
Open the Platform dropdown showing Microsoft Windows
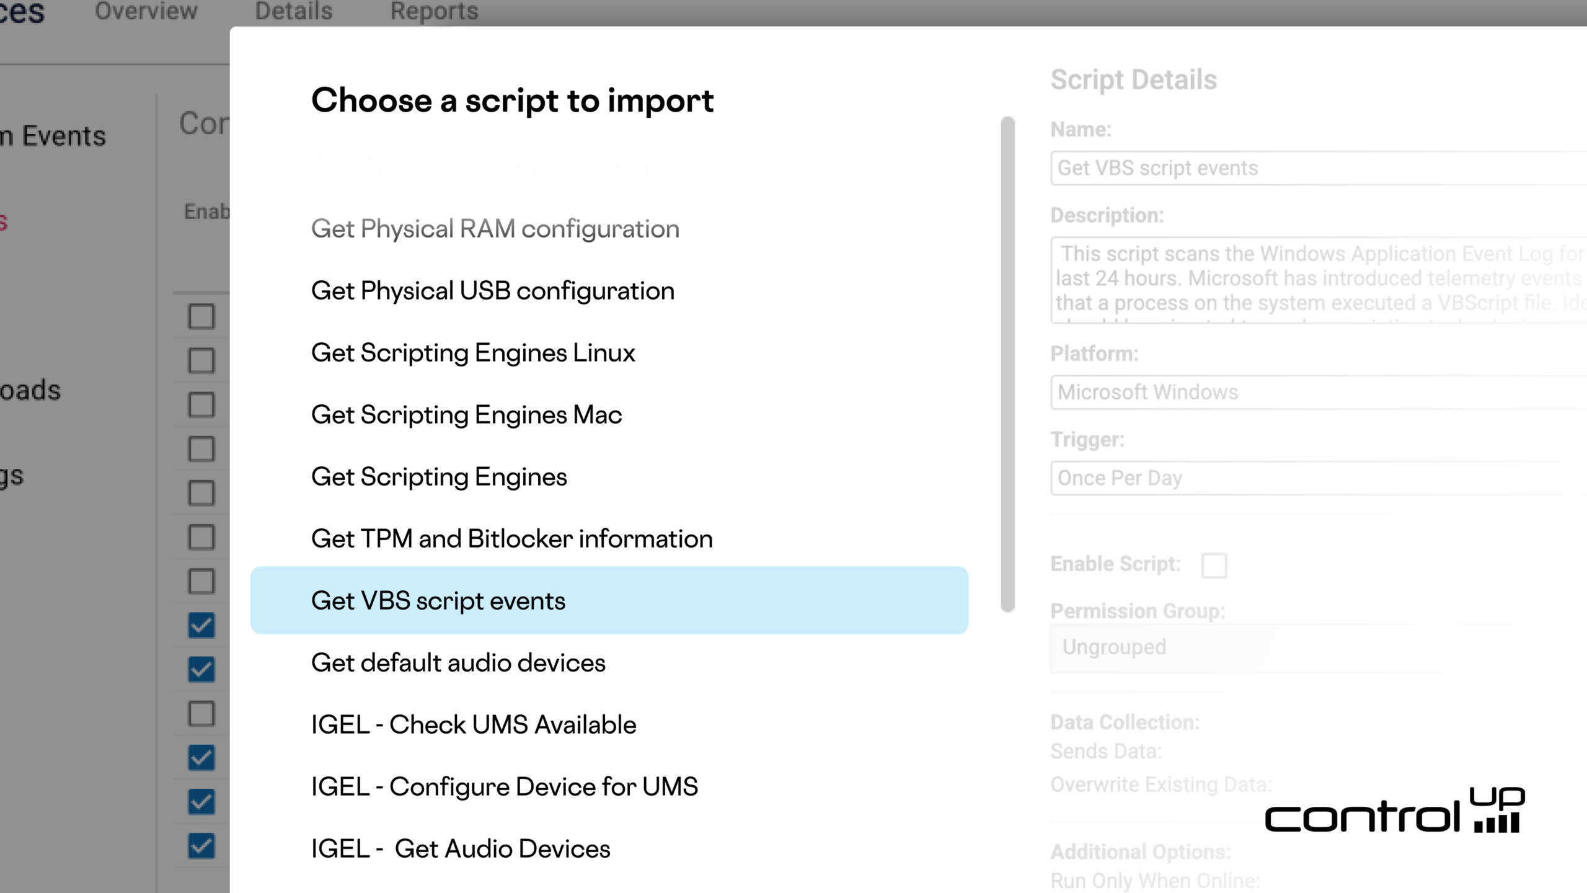point(1302,392)
